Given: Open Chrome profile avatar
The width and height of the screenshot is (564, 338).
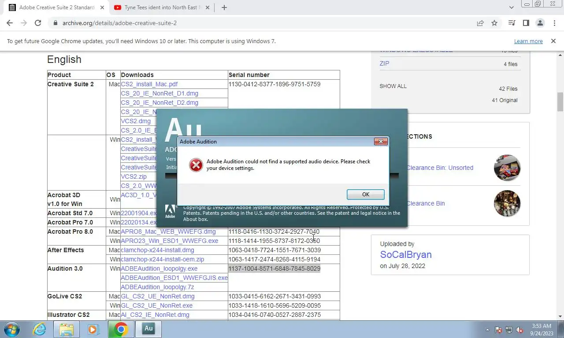Looking at the screenshot, I should coord(540,23).
